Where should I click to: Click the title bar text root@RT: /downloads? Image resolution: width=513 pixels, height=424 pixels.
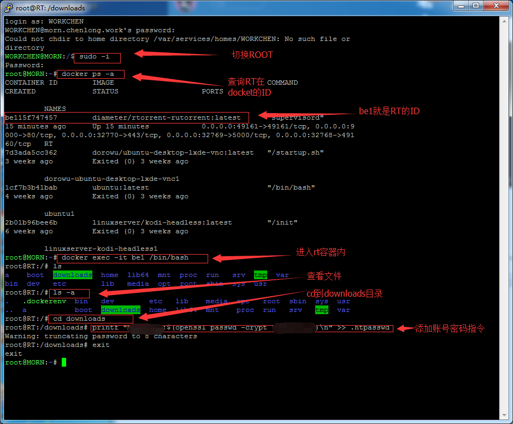click(50, 8)
